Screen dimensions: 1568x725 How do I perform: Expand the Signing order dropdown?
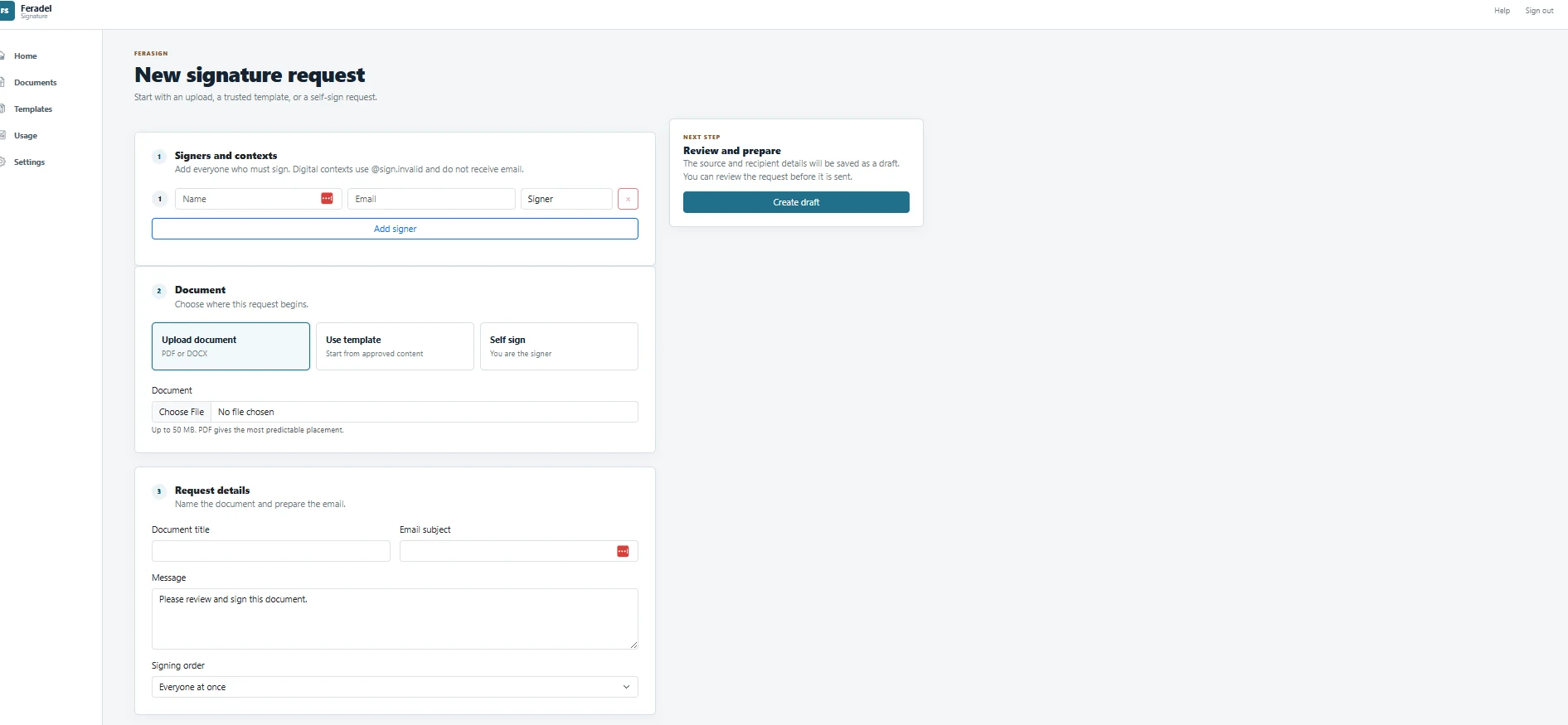tap(395, 687)
